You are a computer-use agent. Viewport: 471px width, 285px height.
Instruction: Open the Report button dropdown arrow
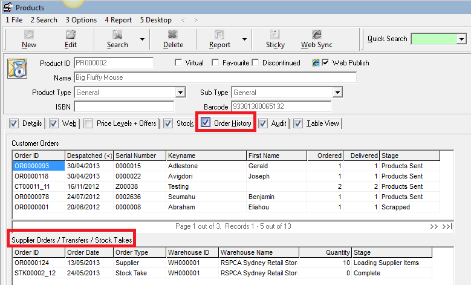point(244,39)
